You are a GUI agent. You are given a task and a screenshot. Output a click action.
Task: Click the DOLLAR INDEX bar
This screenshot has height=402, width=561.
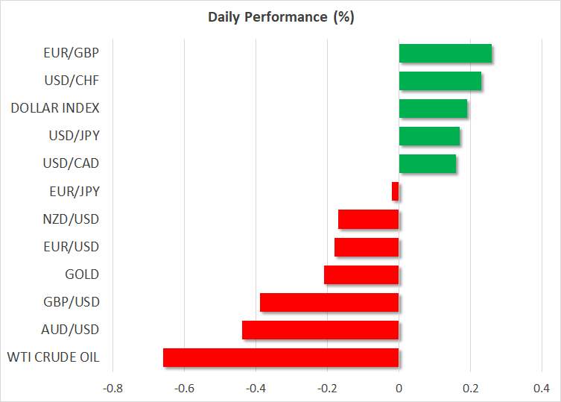tap(433, 109)
